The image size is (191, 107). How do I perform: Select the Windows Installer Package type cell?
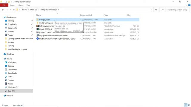point(115,36)
